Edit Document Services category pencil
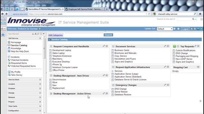This screenshot has height=114, width=204. pyautogui.click(x=165, y=46)
